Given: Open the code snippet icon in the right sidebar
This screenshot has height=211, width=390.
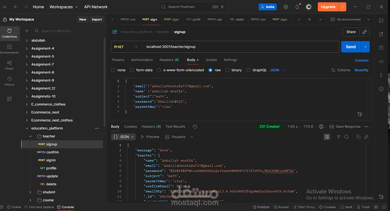Looking at the screenshot, I should 381,62.
